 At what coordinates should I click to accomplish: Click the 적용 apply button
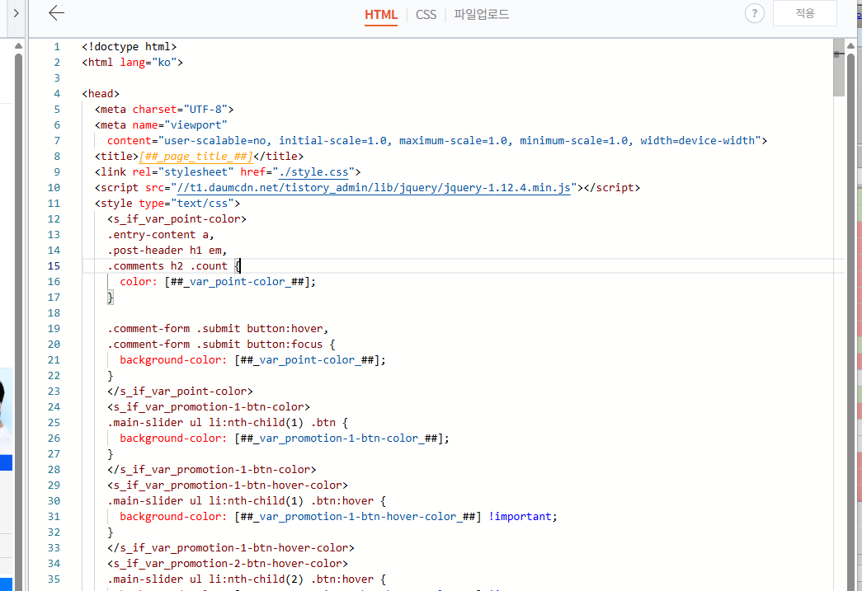click(805, 13)
